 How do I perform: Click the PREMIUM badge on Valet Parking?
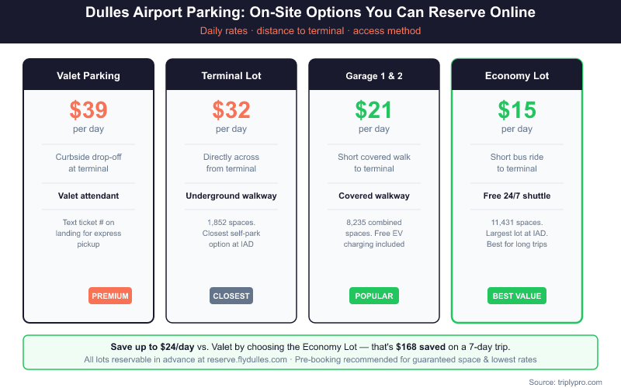[x=110, y=296]
